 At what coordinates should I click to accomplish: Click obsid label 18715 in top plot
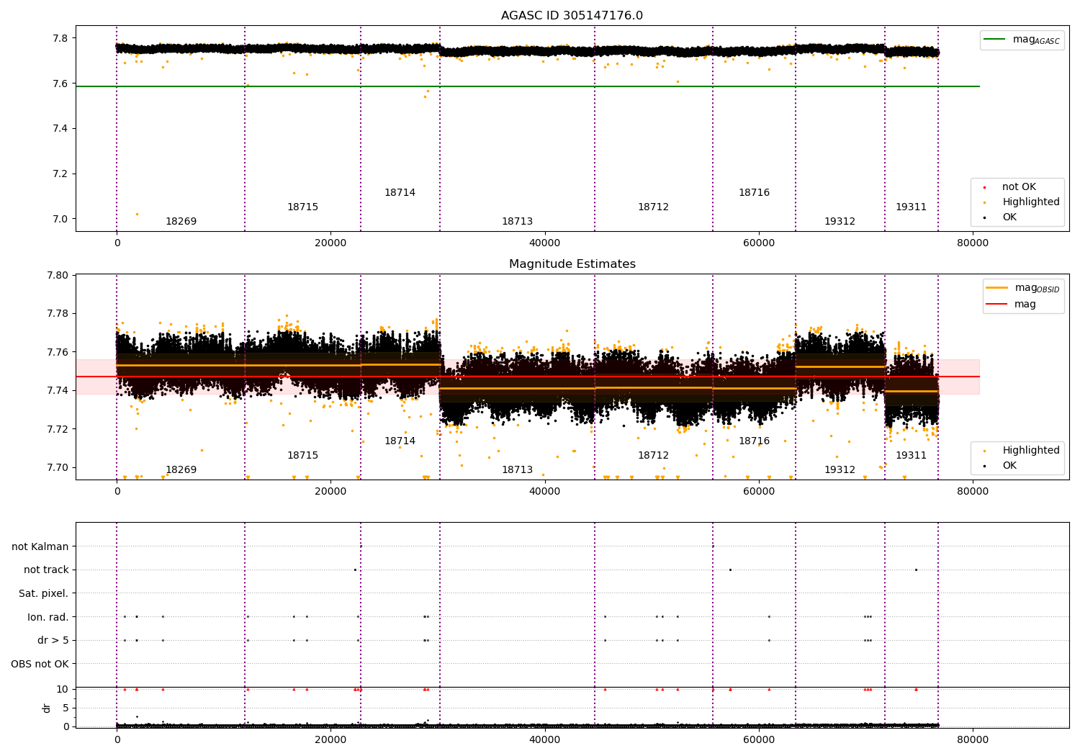click(x=302, y=207)
